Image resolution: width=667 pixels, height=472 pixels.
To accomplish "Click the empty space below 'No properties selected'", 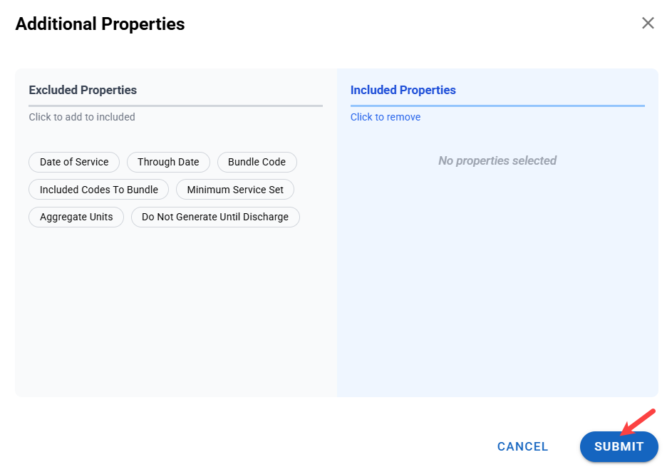I will click(497, 285).
